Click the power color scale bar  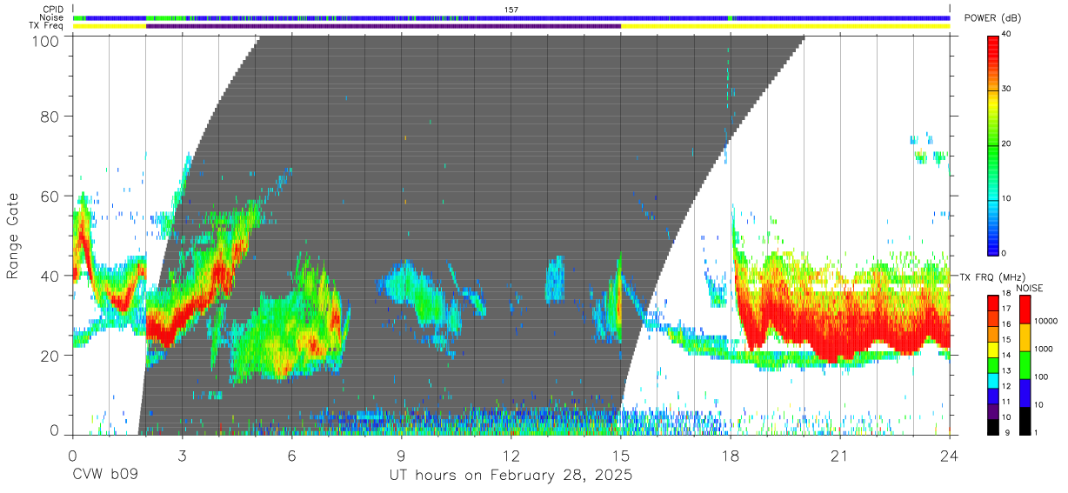tap(993, 144)
